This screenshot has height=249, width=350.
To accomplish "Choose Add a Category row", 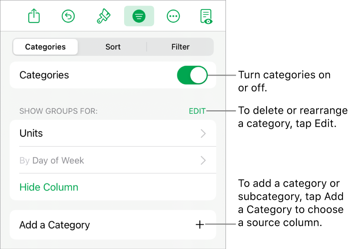I will pos(55,225).
